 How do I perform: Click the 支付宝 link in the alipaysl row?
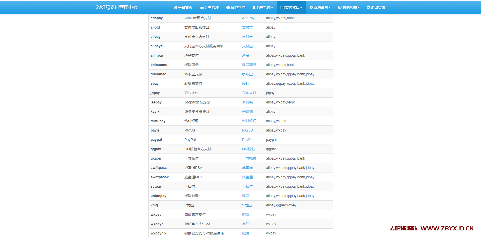(x=247, y=46)
